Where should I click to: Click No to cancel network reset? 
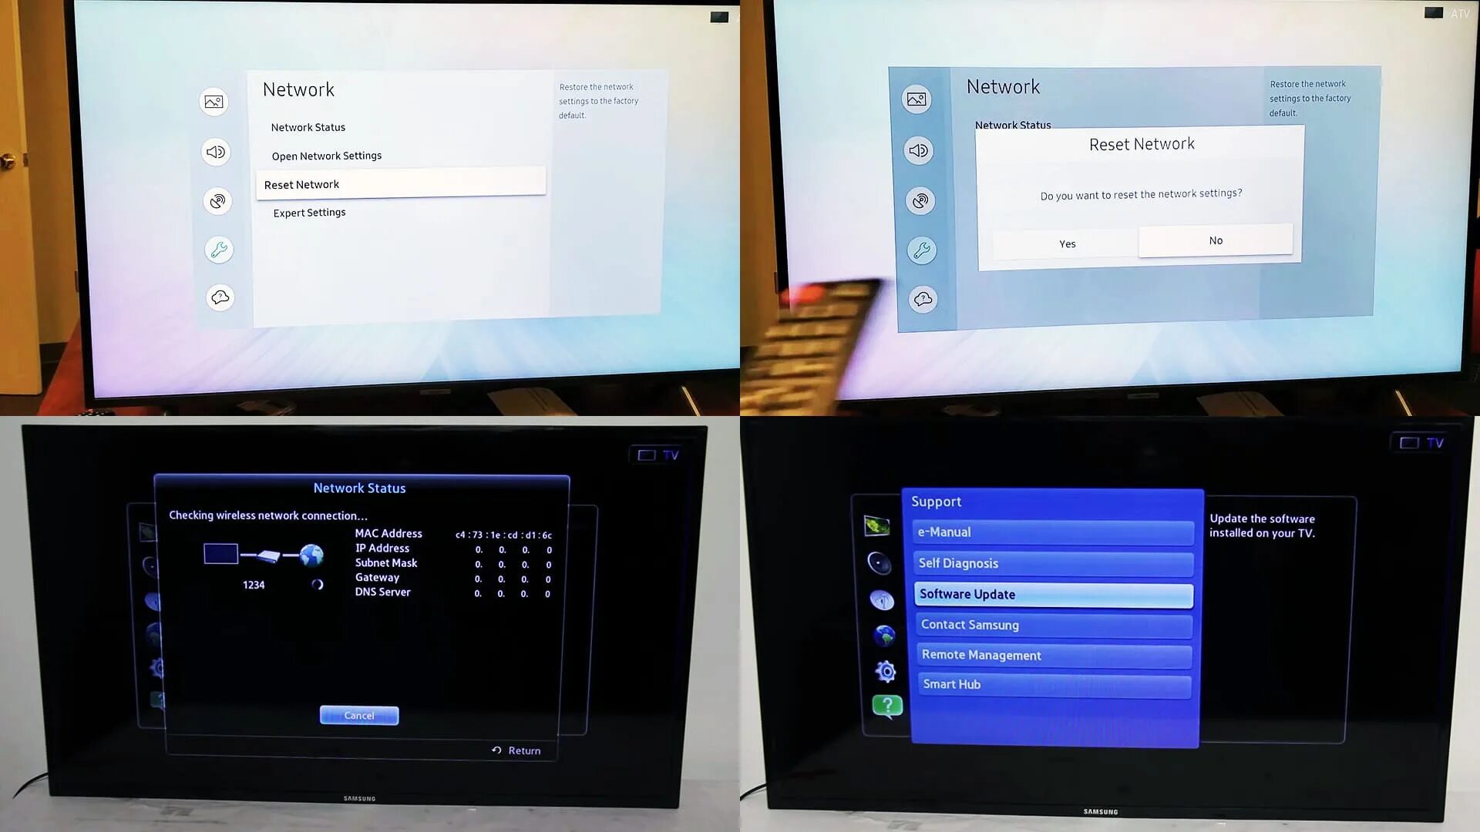point(1216,240)
